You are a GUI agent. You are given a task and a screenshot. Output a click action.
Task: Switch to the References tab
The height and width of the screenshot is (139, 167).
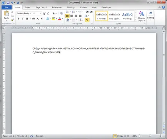[57, 7]
